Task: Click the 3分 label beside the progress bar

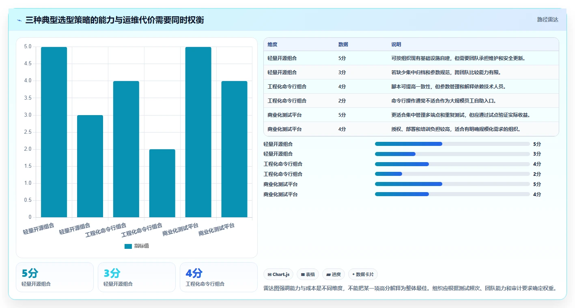Action: (x=537, y=154)
